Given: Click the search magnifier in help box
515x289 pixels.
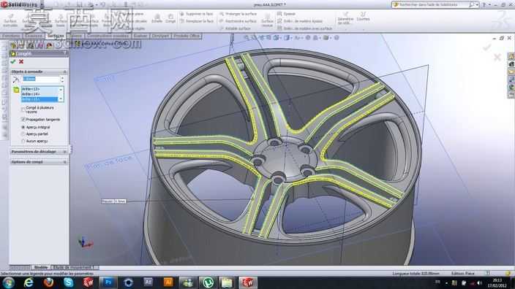Looking at the screenshot, I should 471,4.
